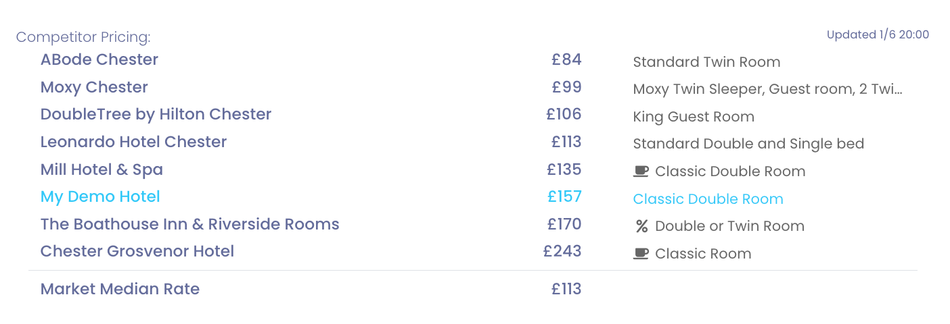Open ABode Chester competitor link
Image resolution: width=950 pixels, height=324 pixels.
coord(99,59)
